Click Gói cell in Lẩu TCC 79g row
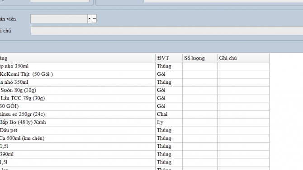The image size is (303, 170). 169,98
